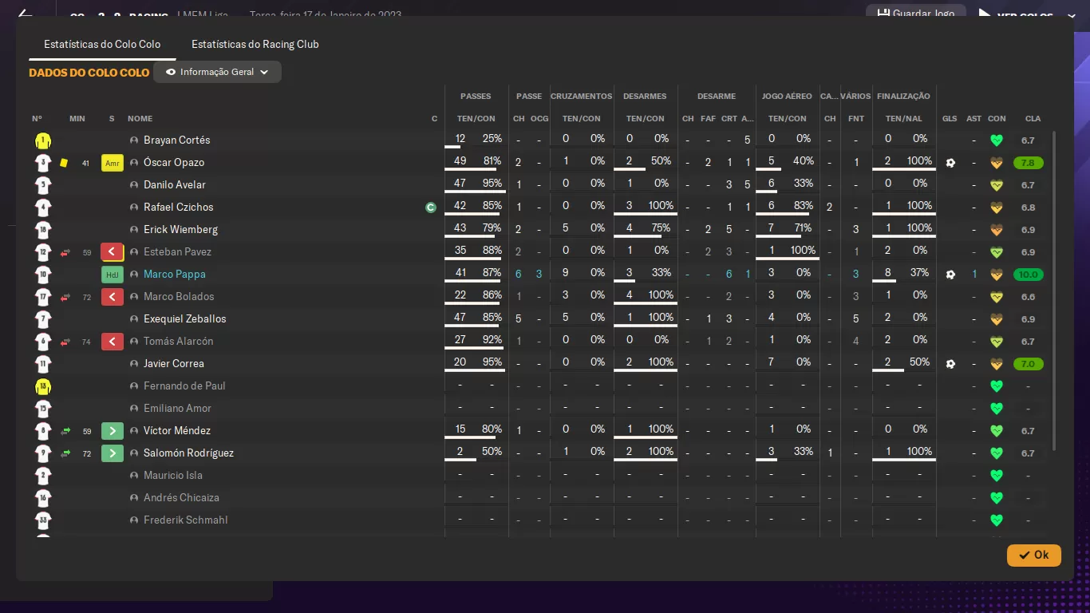The width and height of the screenshot is (1090, 613).
Task: Click the PASSES column group header
Action: click(476, 97)
